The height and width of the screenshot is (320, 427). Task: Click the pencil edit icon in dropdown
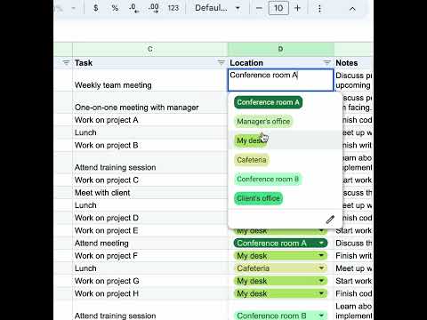[330, 220]
